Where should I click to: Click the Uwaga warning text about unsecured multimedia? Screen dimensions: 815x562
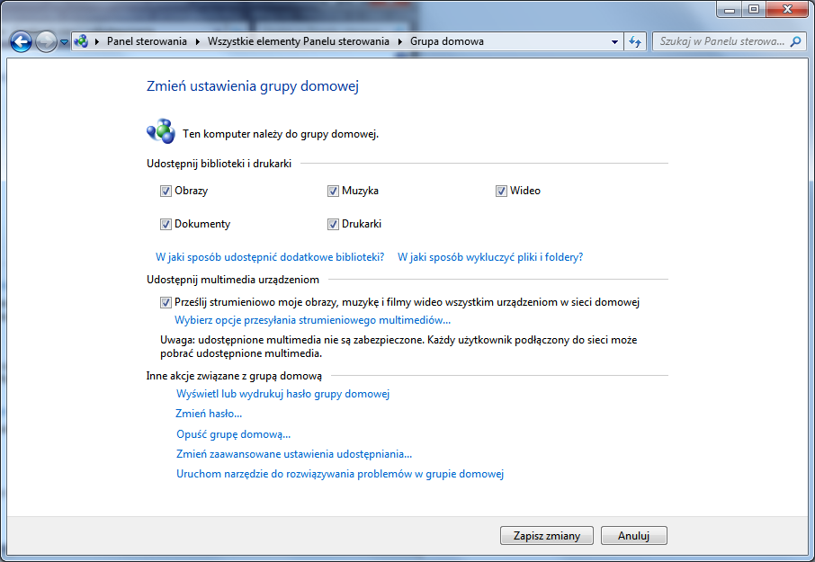click(x=399, y=346)
